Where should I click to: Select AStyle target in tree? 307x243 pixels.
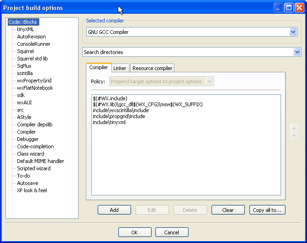coord(24,117)
